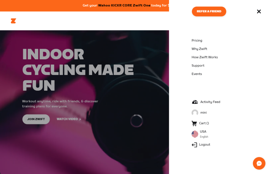Image resolution: width=270 pixels, height=174 pixels.
Task: Open the Pricing menu item
Action: click(197, 41)
